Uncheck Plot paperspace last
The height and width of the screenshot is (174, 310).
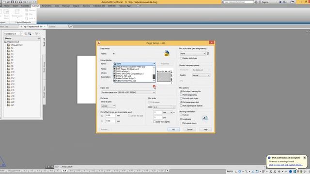pos(181,102)
